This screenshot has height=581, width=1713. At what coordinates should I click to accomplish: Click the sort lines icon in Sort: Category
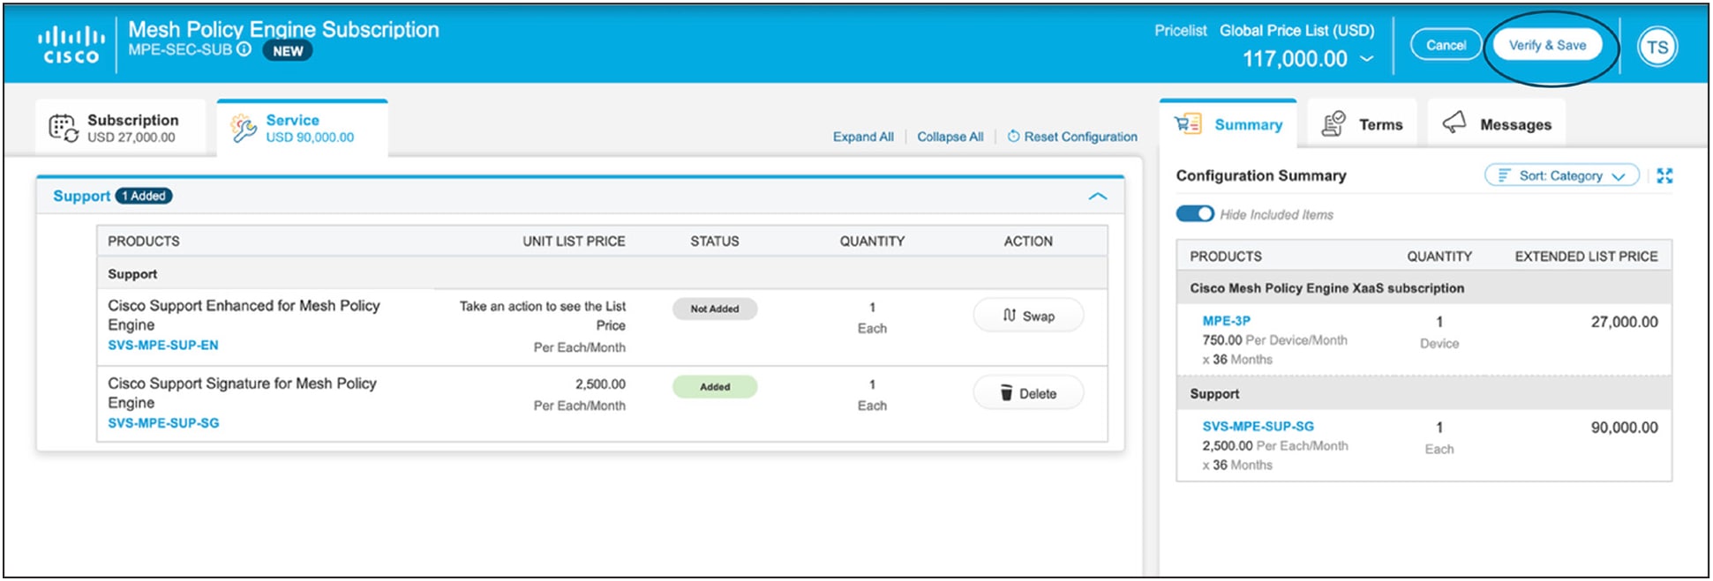point(1504,175)
